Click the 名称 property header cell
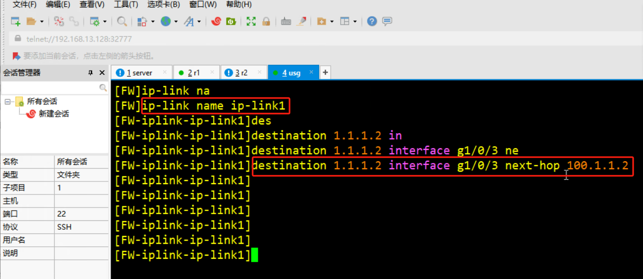 pyautogui.click(x=27, y=162)
